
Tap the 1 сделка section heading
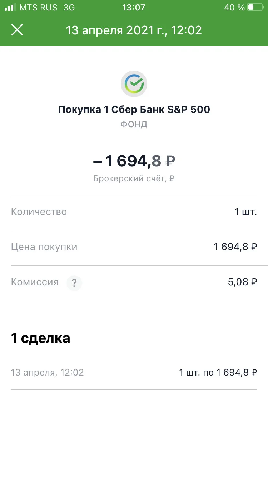(41, 338)
